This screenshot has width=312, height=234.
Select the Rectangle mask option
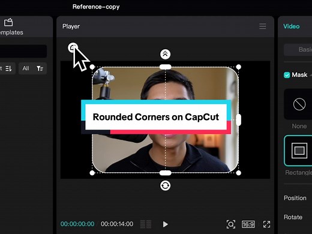[x=298, y=151]
